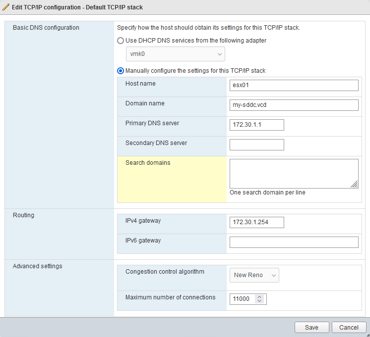Click inside the Search domains text area

click(294, 174)
